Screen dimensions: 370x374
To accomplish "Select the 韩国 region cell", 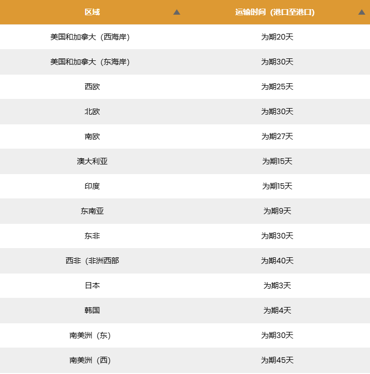I will [92, 311].
